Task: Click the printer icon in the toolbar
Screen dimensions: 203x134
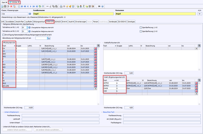Action: coord(61,6)
